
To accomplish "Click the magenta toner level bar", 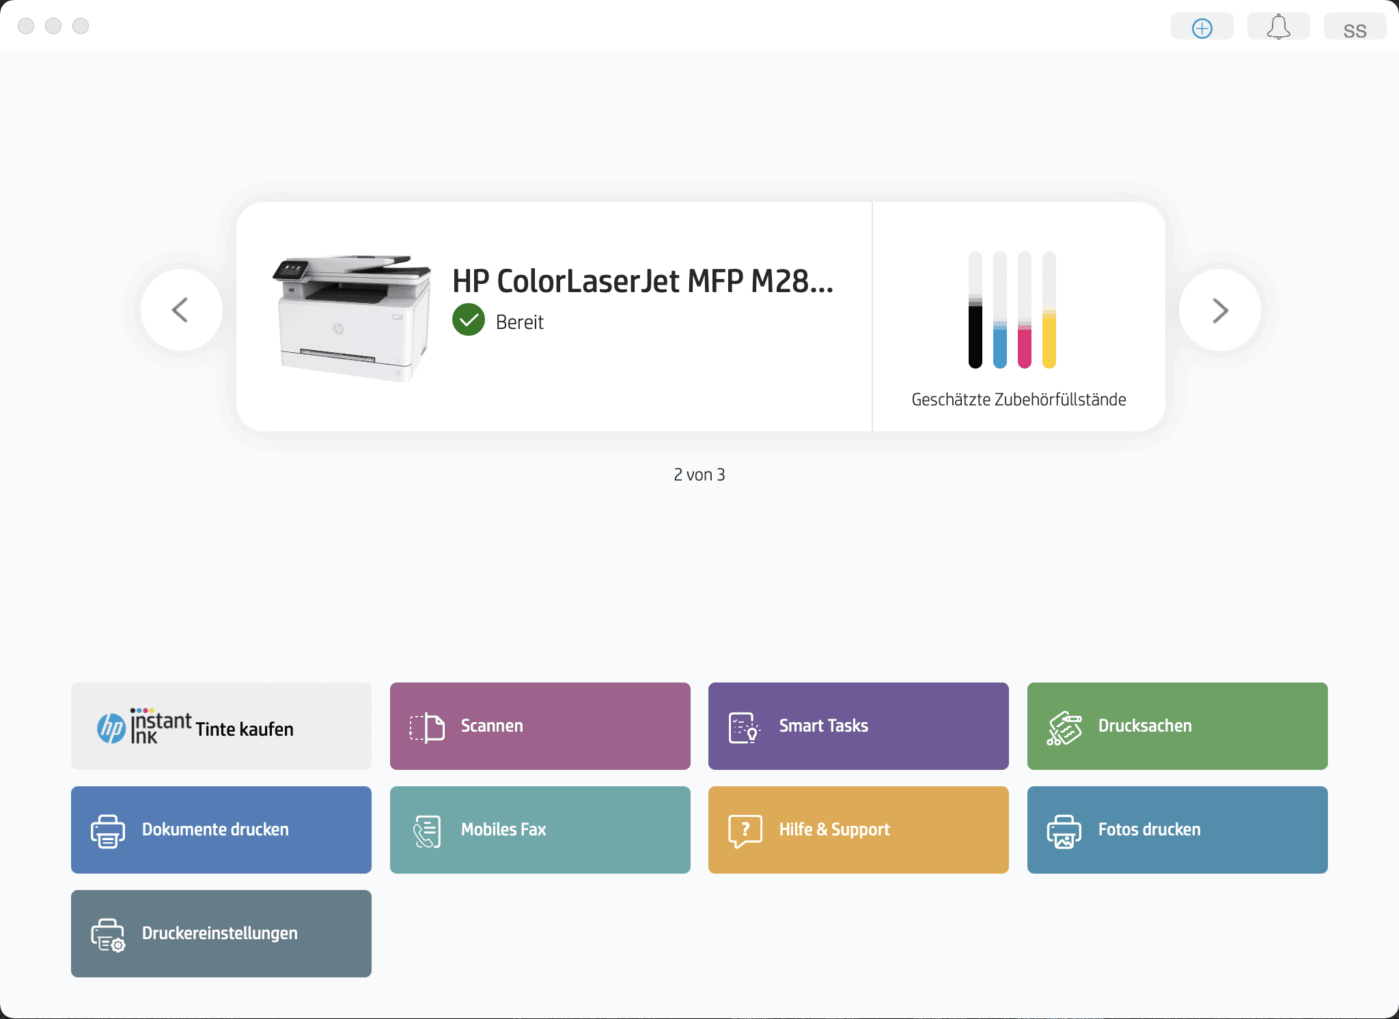I will coord(1025,310).
